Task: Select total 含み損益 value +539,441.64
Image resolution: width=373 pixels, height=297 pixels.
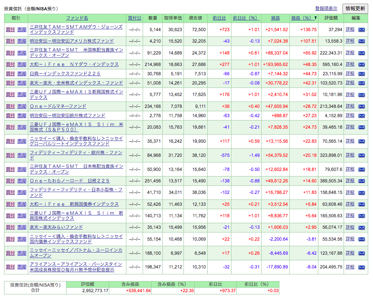Action: coord(138,291)
